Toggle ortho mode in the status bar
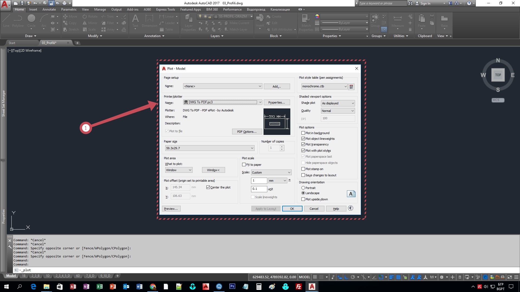520x292 pixels. click(346, 277)
